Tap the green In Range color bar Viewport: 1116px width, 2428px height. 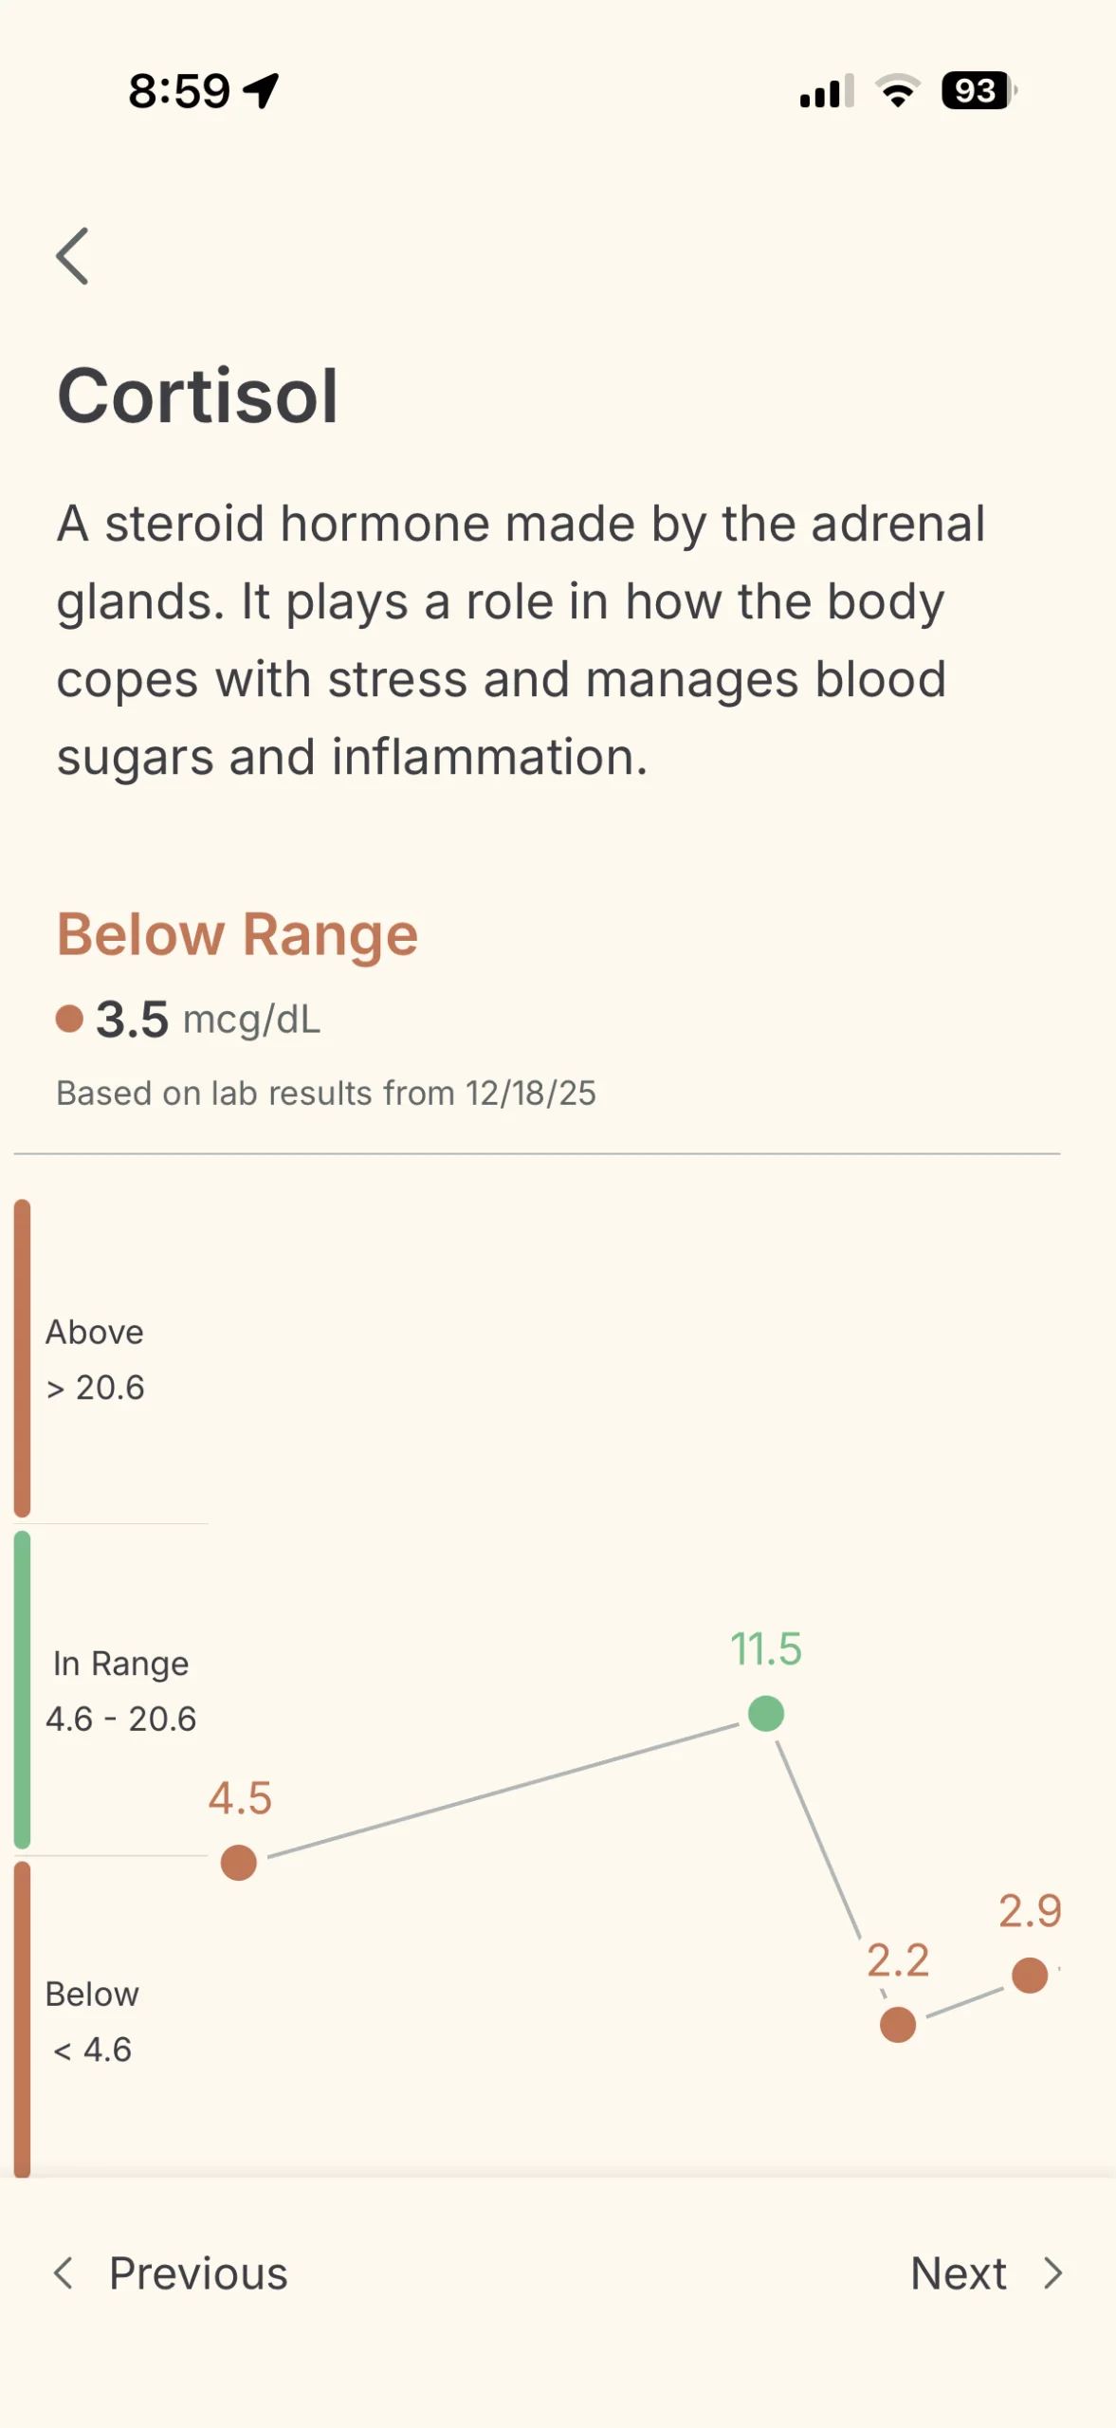click(x=23, y=1690)
